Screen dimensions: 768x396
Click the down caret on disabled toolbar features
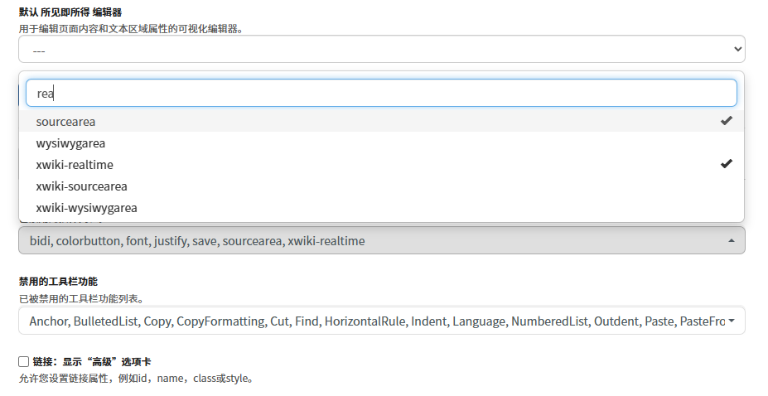tap(732, 321)
